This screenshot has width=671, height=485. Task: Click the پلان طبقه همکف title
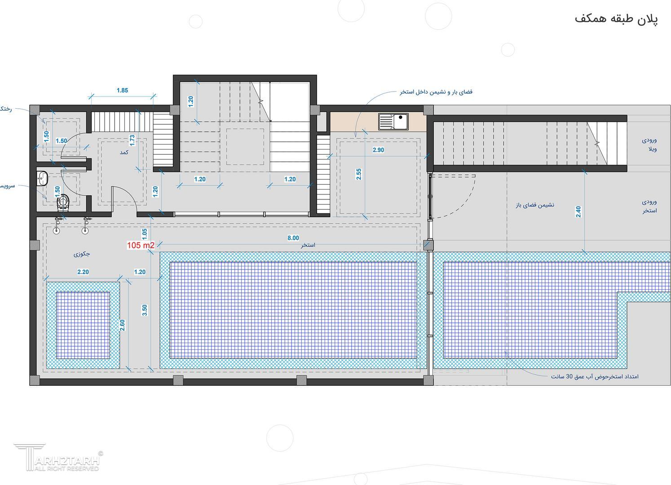[x=616, y=19]
